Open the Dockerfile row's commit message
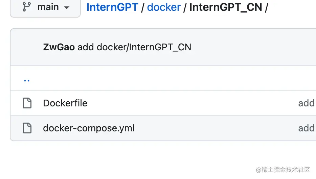316x179 pixels. coord(306,103)
